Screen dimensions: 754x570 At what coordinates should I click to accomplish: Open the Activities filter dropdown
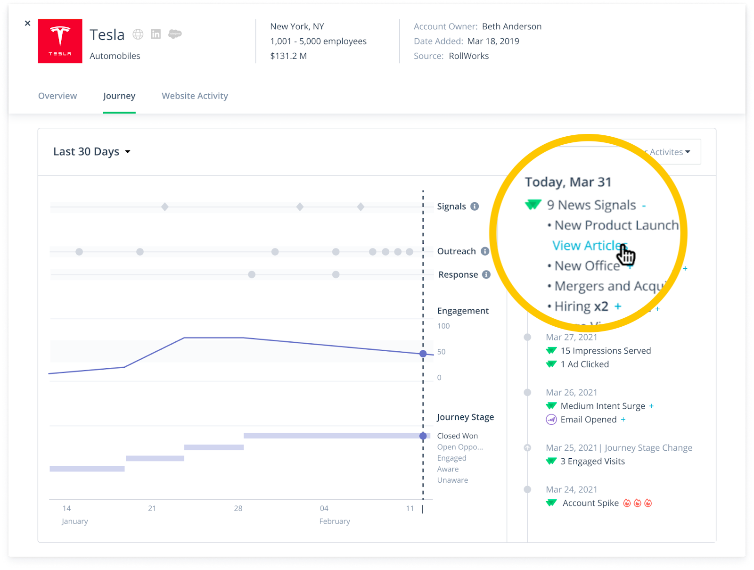tap(670, 152)
